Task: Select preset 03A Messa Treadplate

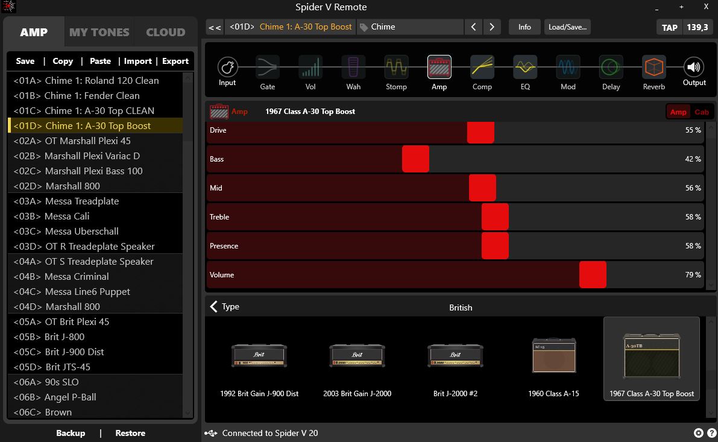Action: click(x=95, y=201)
